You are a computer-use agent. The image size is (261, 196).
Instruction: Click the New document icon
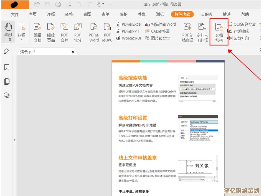pyautogui.click(x=69, y=4)
